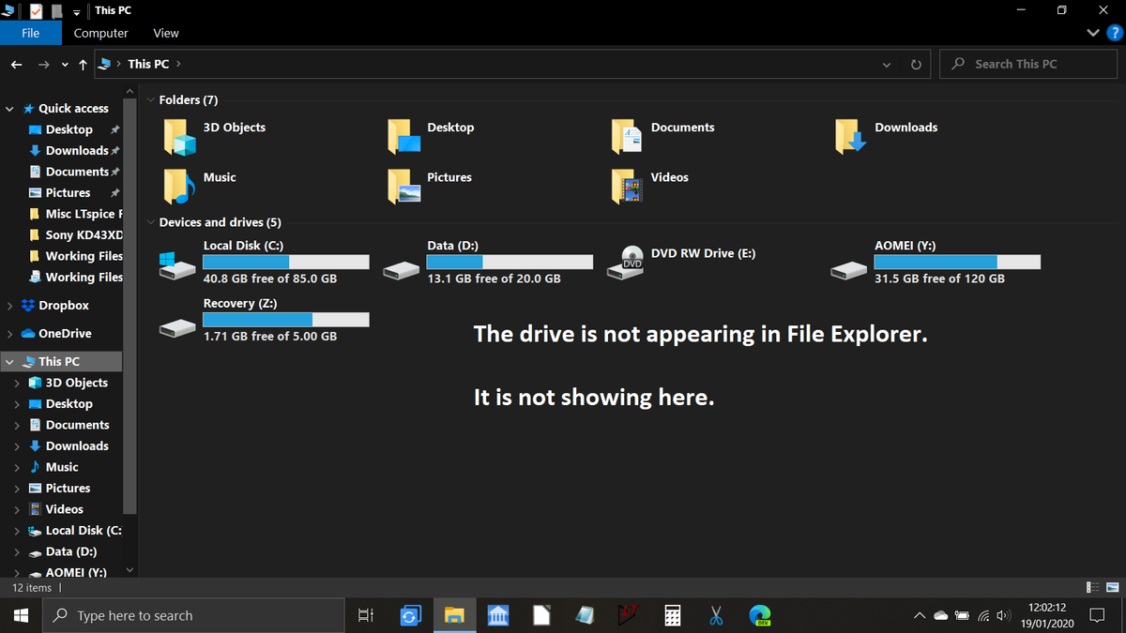Click the Recovery (Z:) capacity bar
Image resolution: width=1126 pixels, height=633 pixels.
285,320
